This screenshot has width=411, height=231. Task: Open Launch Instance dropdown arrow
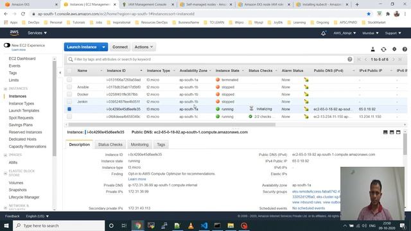click(104, 47)
